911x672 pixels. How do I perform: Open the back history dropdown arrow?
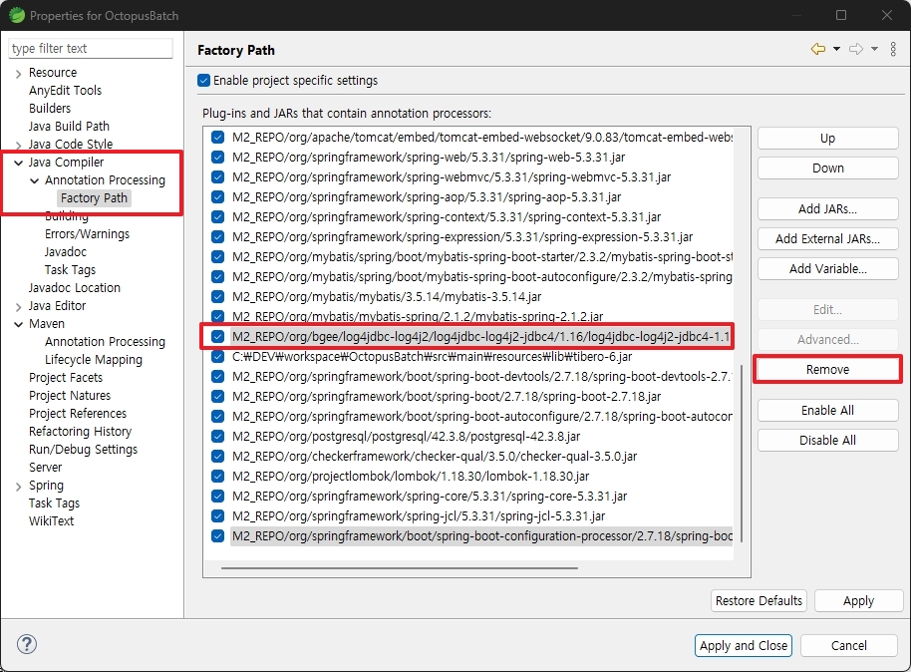pyautogui.click(x=836, y=50)
